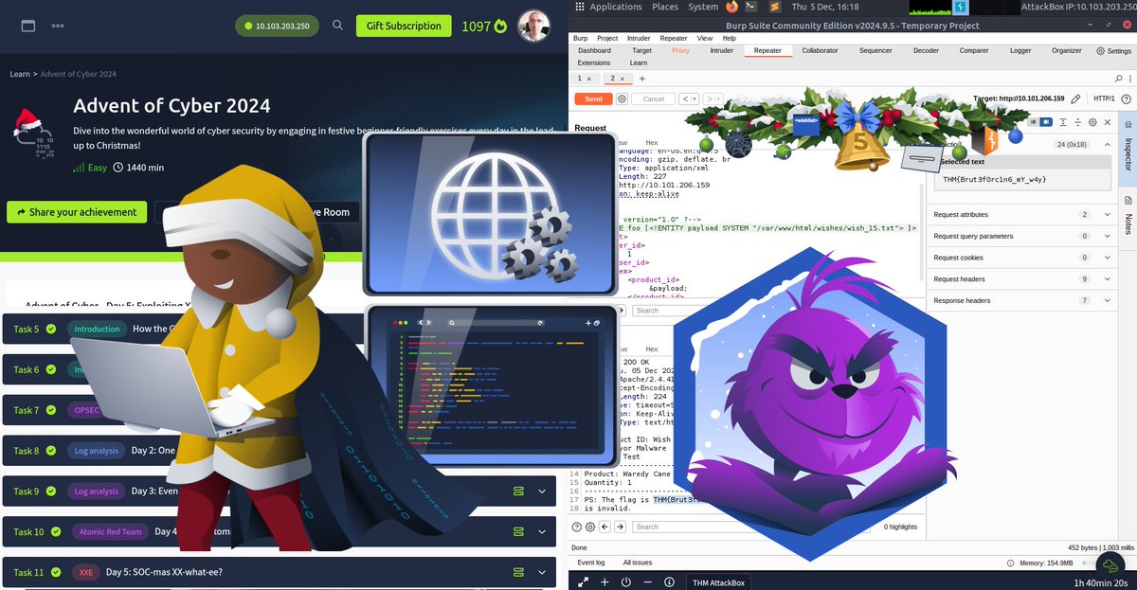Image resolution: width=1137 pixels, height=590 pixels.
Task: Click the Places menu in top panel
Action: point(664,7)
